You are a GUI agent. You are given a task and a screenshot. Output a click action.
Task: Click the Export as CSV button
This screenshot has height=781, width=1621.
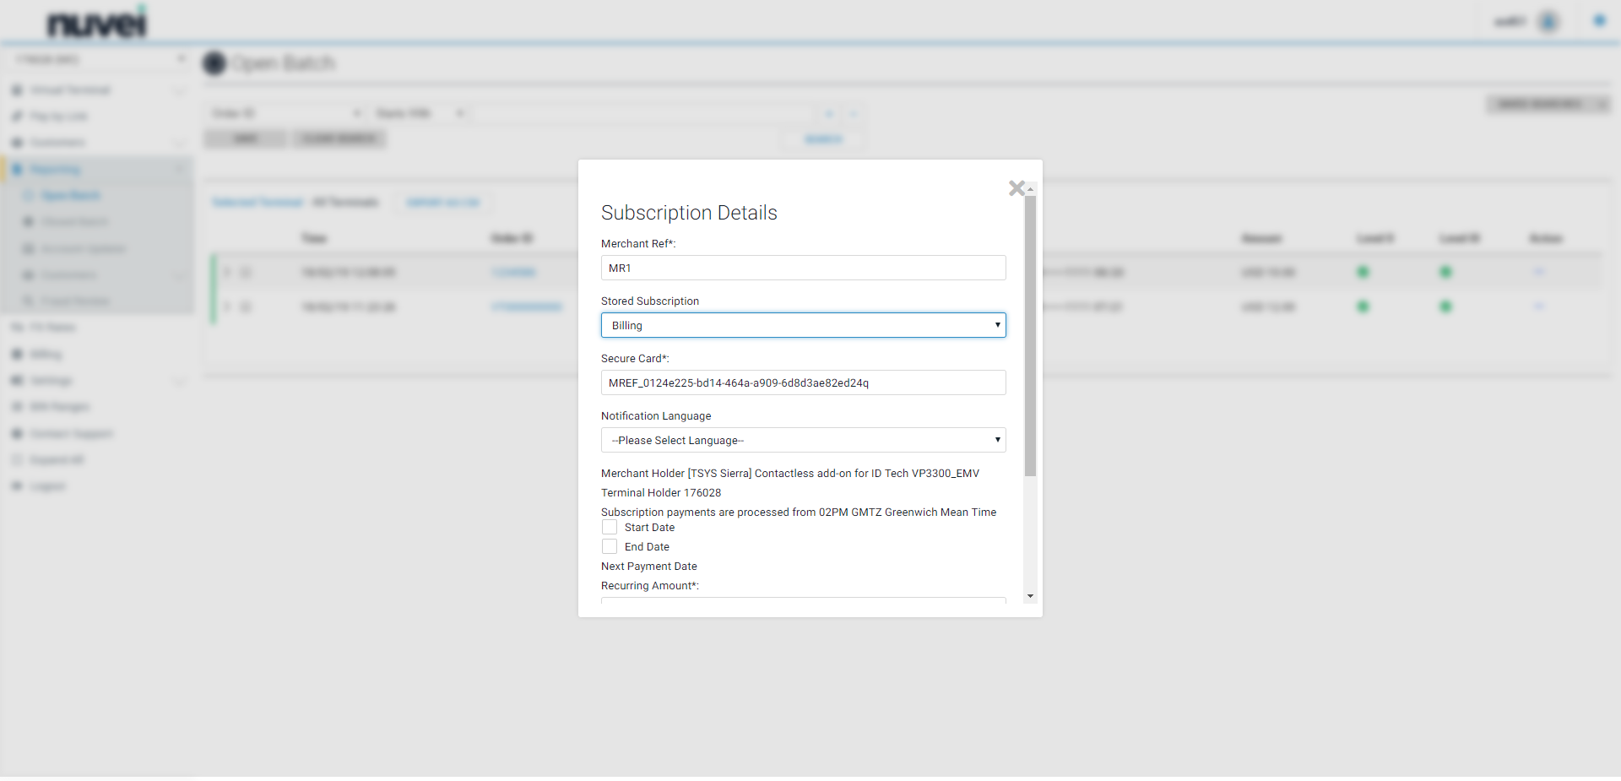443,203
